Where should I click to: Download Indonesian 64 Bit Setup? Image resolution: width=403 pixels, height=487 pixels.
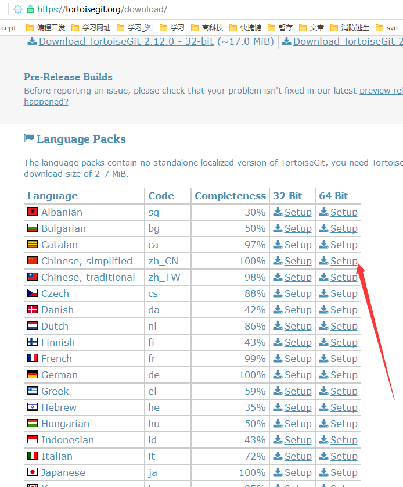(344, 440)
